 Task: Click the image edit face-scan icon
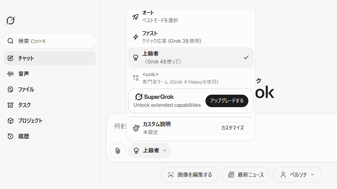[171, 175]
